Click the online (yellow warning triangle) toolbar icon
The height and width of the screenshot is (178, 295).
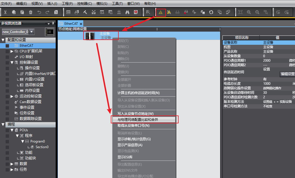click(161, 12)
